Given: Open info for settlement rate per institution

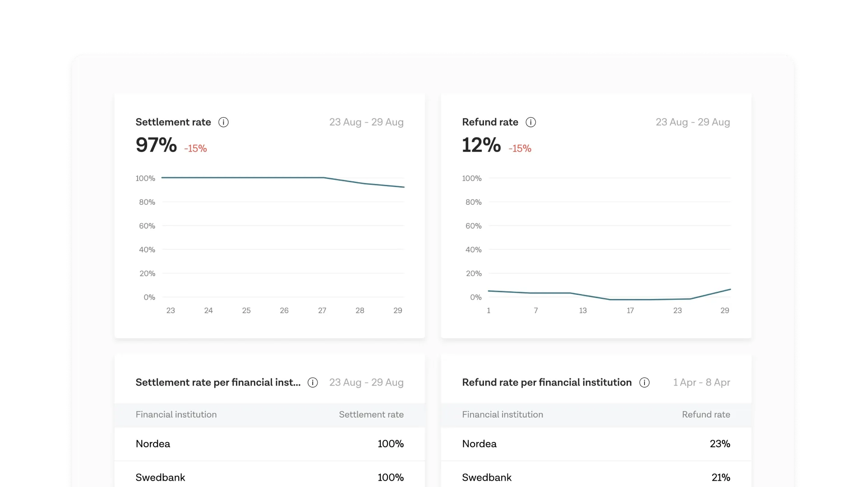Looking at the screenshot, I should pyautogui.click(x=313, y=382).
